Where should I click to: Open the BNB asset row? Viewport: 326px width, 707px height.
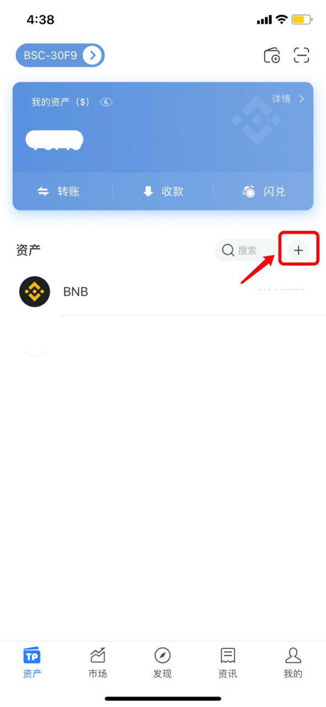pyautogui.click(x=163, y=291)
